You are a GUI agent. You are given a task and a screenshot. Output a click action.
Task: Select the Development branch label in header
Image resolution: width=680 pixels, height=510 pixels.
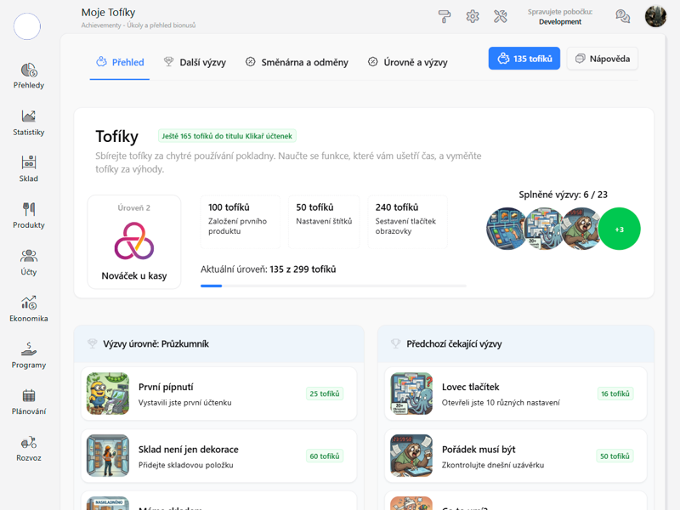click(x=560, y=22)
